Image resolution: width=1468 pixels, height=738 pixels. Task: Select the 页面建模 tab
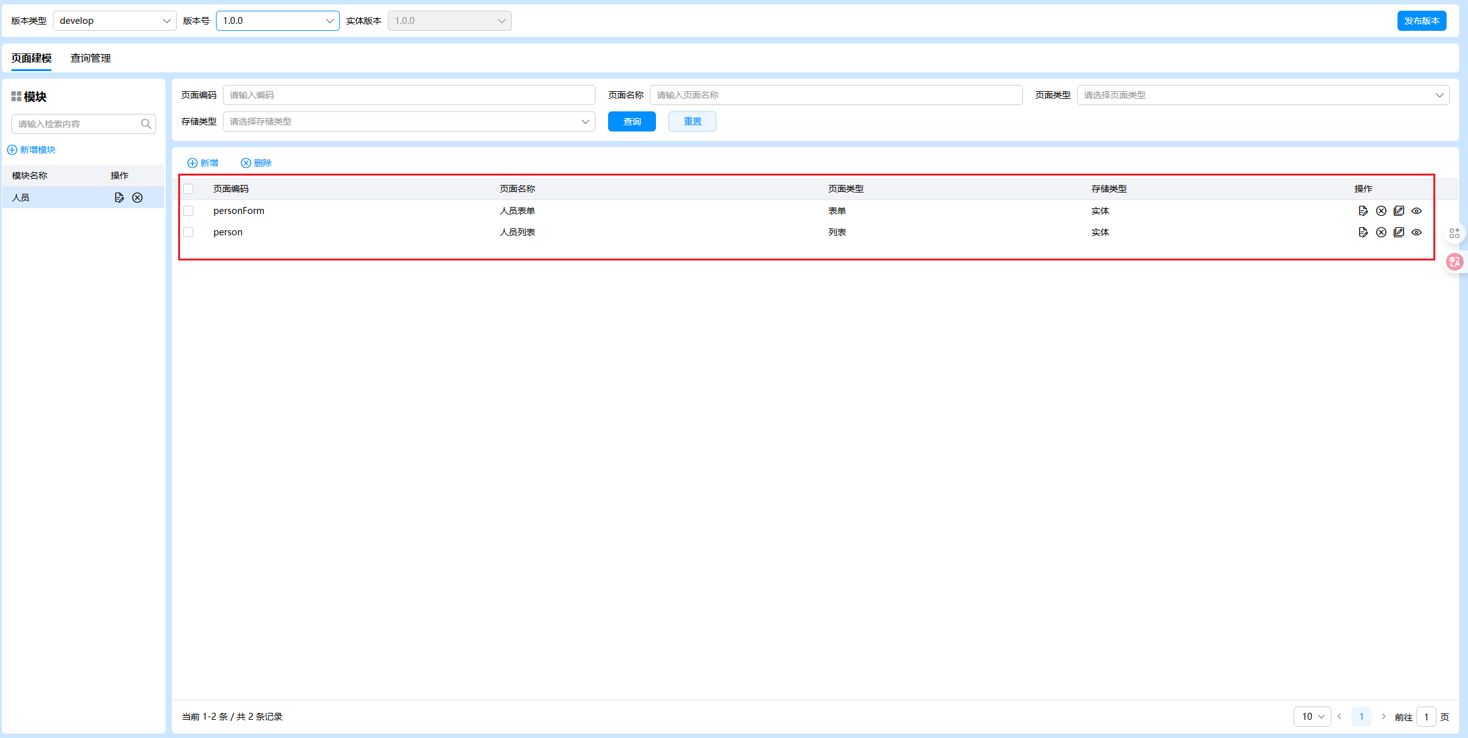(x=31, y=58)
